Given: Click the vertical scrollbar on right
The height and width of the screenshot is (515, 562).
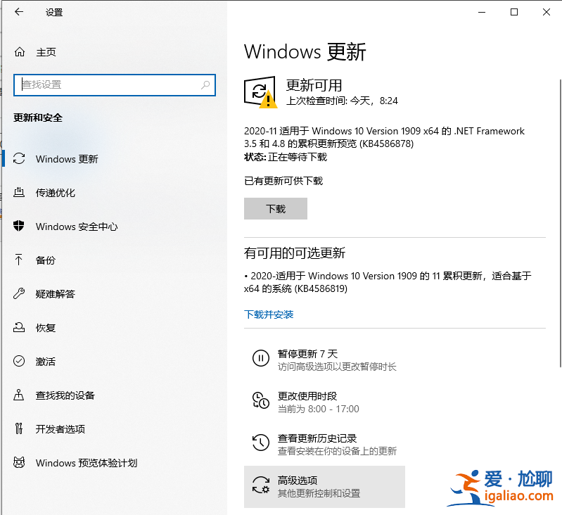Looking at the screenshot, I should (x=560, y=222).
